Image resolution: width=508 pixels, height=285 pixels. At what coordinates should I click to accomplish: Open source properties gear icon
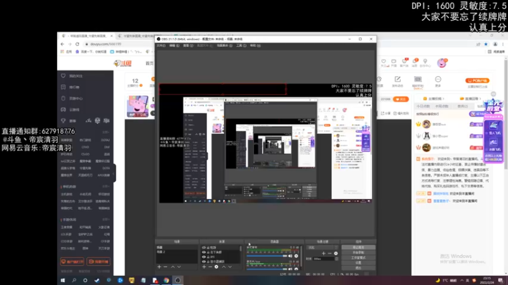coord(217,267)
